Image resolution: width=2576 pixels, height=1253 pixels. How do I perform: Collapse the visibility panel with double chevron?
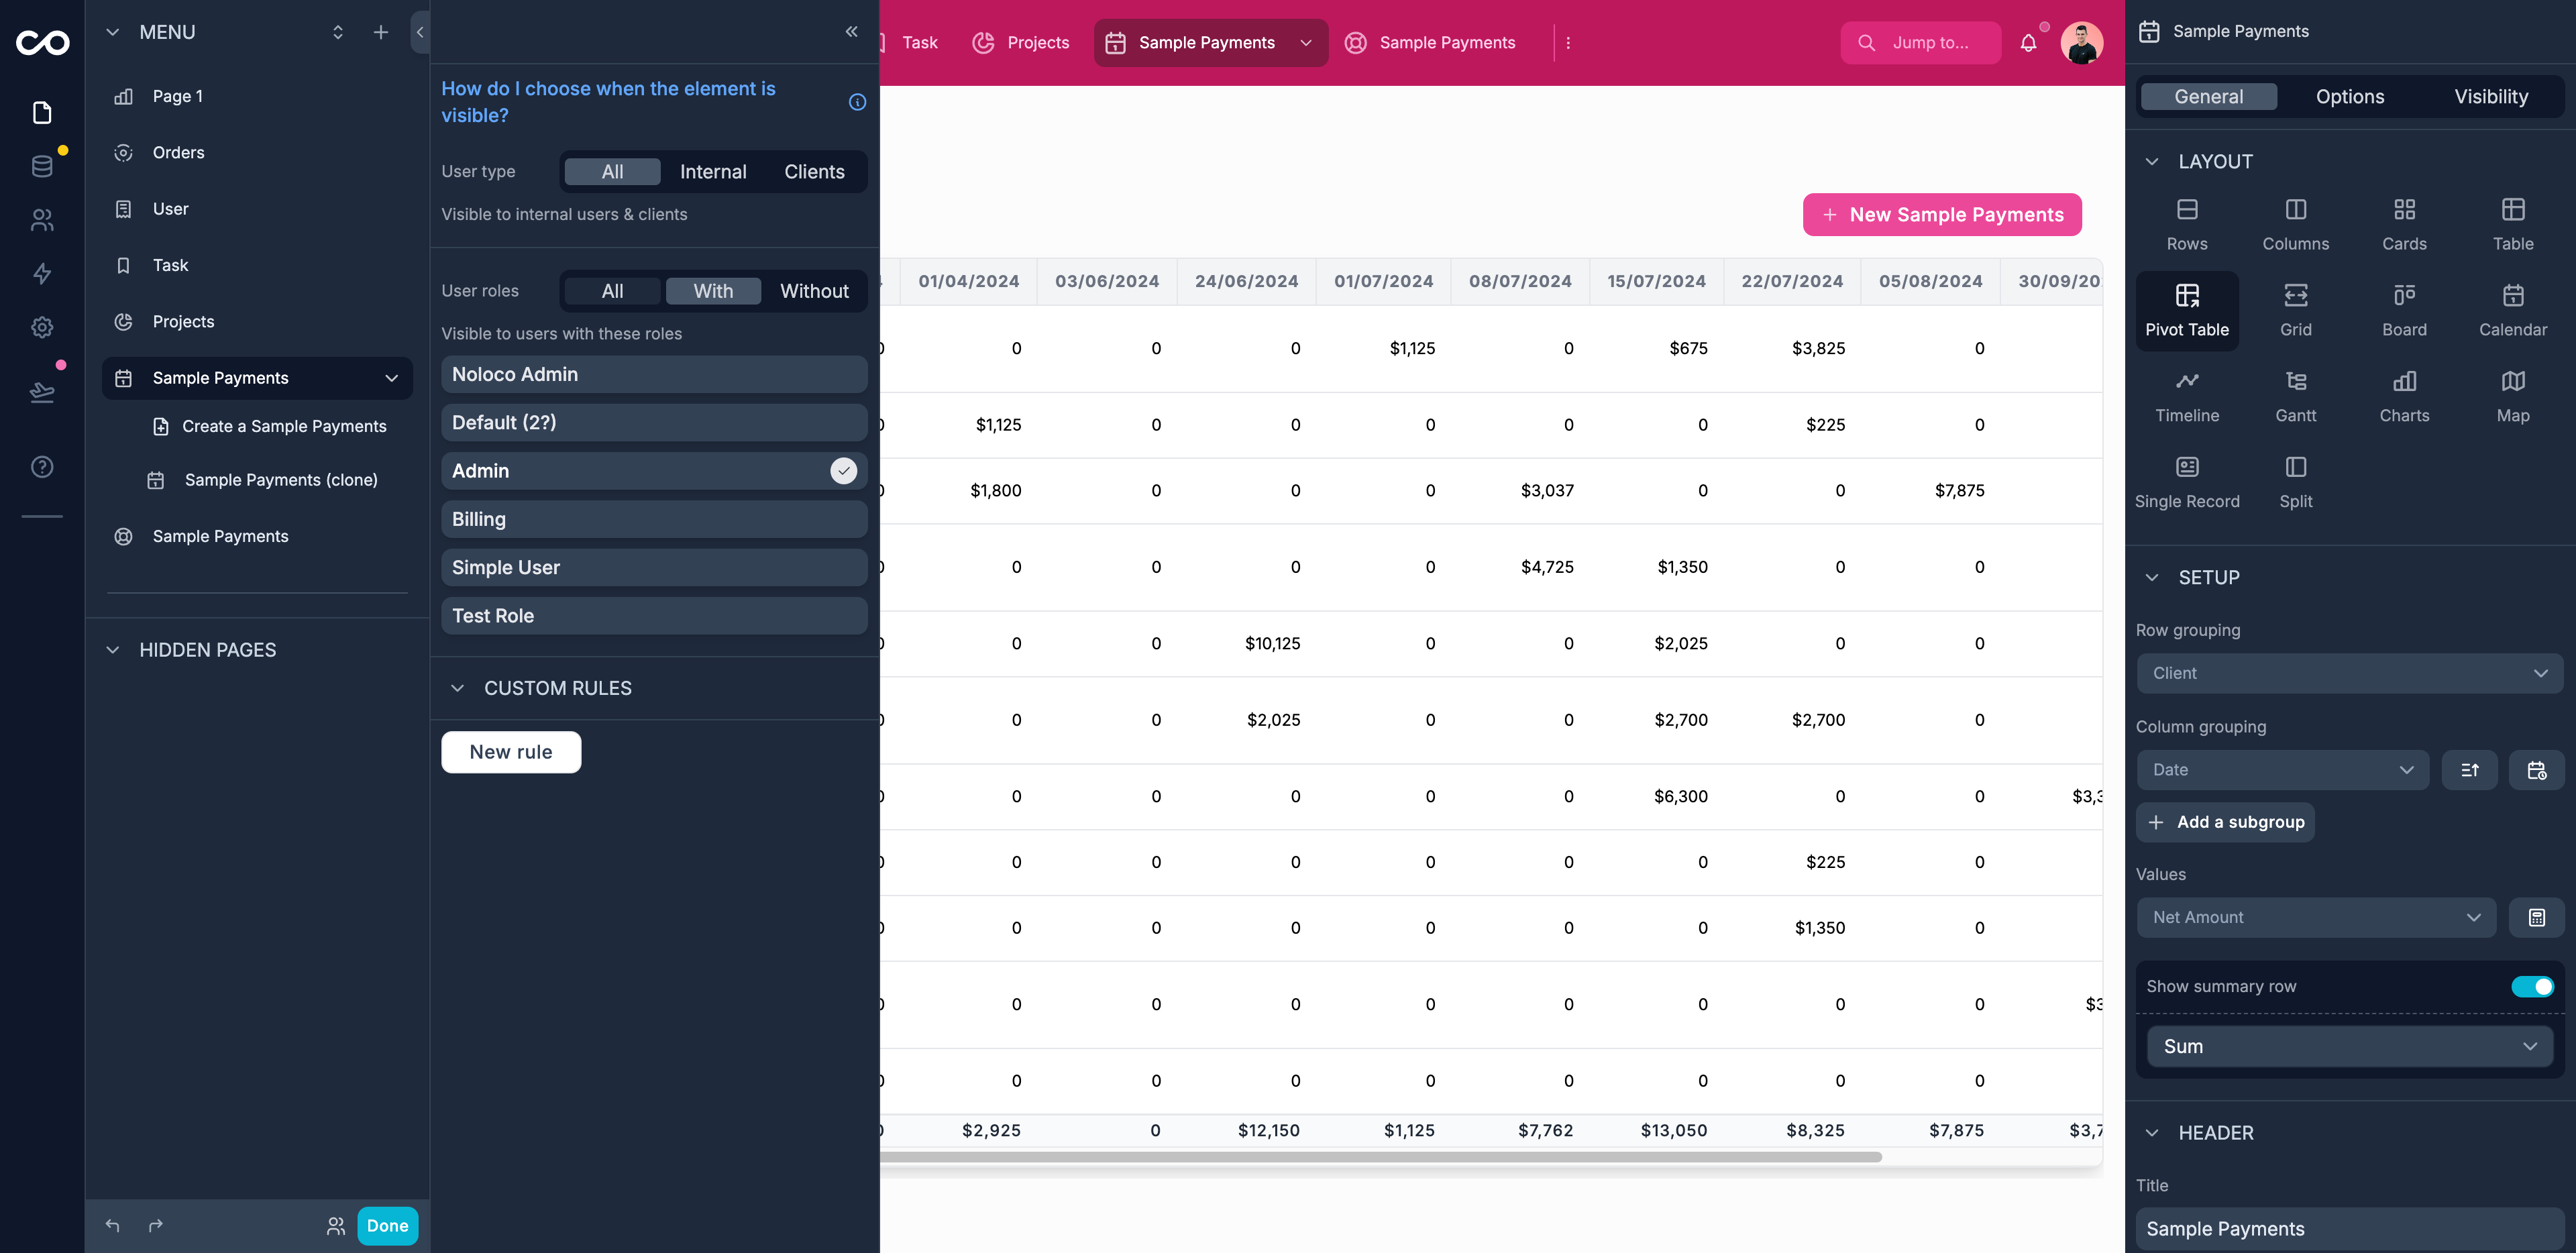(851, 31)
